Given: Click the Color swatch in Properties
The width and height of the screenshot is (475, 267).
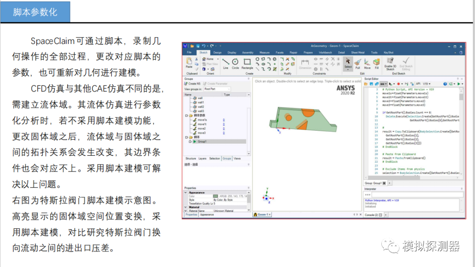Looking at the screenshot, I should point(216,196).
